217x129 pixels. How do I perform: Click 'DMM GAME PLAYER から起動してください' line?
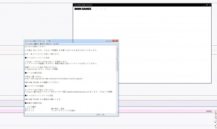(42, 82)
